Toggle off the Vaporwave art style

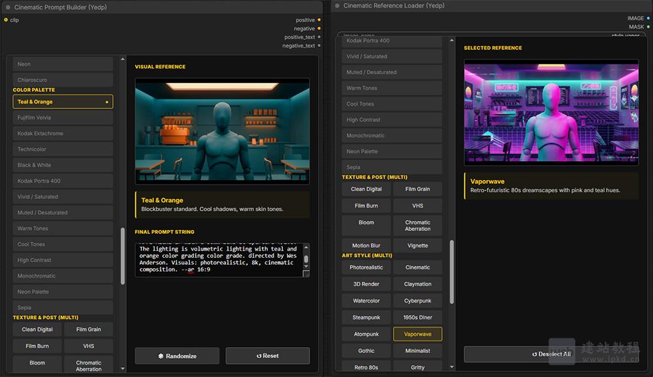pyautogui.click(x=417, y=333)
